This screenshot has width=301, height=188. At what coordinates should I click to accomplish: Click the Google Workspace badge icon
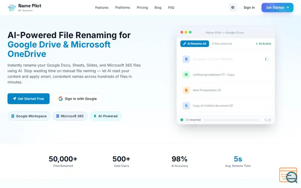(13, 116)
